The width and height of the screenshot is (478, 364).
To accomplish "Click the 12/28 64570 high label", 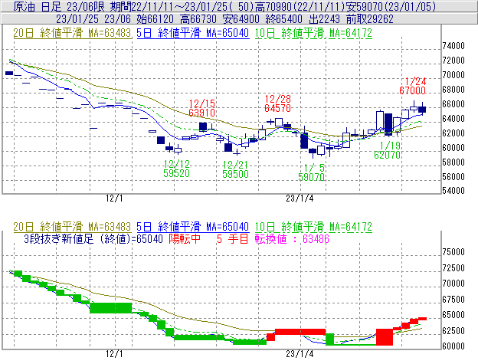I will (x=278, y=103).
